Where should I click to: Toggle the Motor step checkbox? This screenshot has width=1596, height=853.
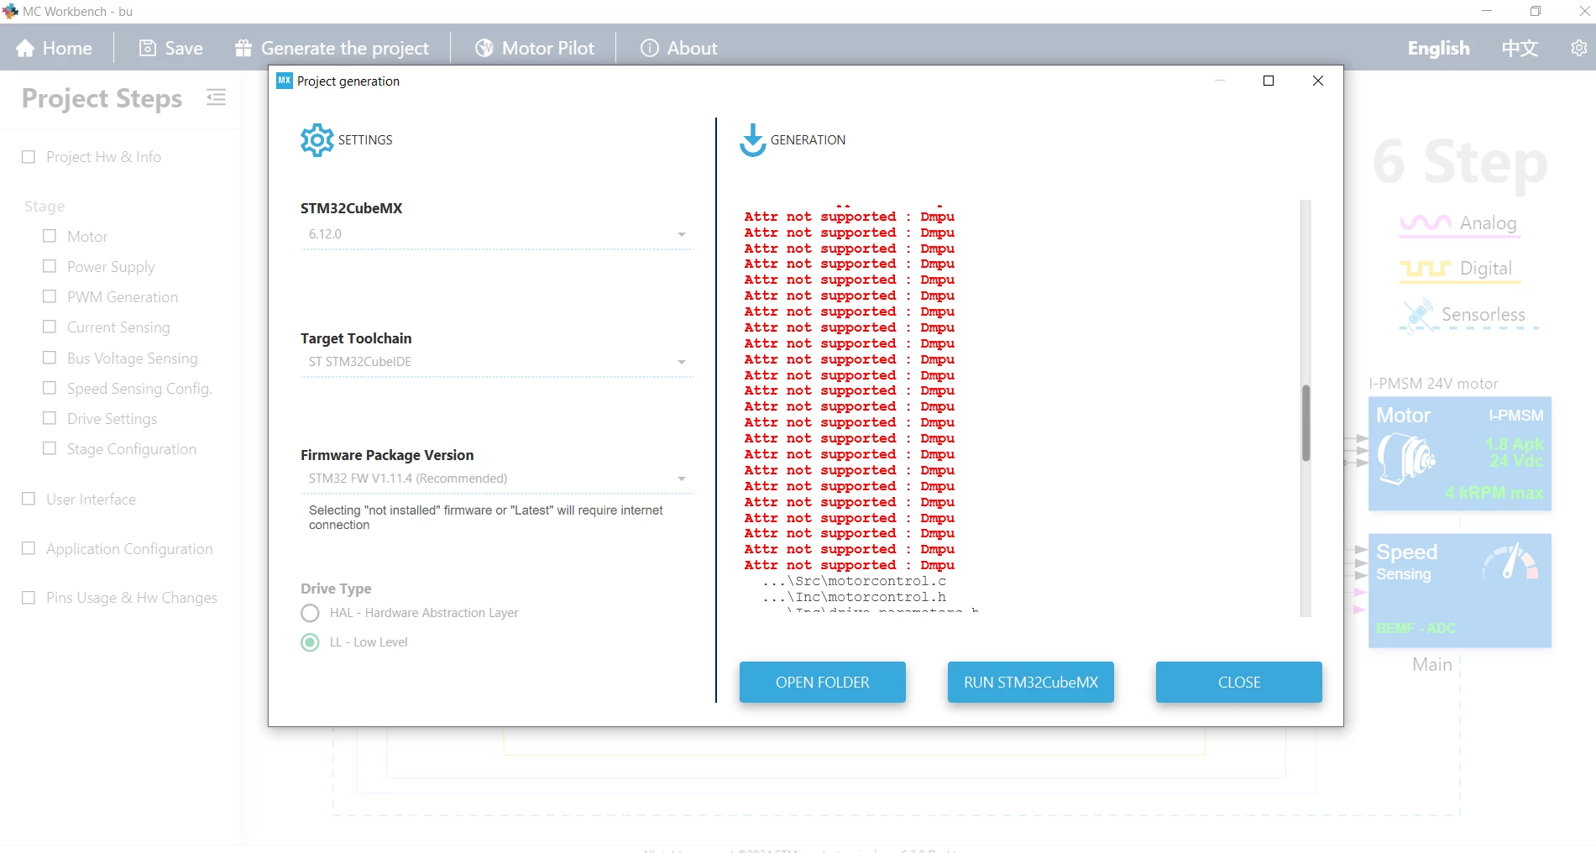tap(50, 236)
